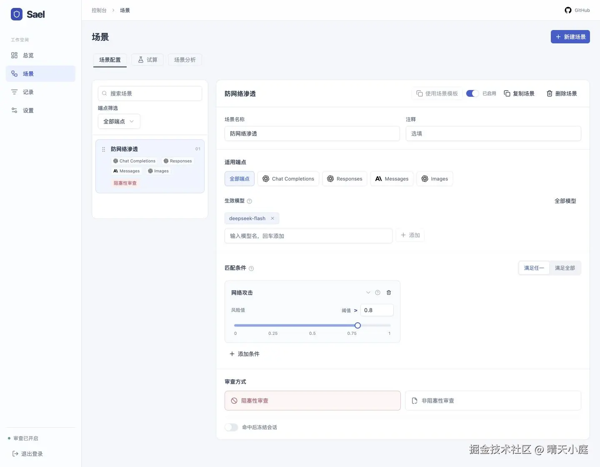Click the 阈值 input showing 0.8
Image resolution: width=600 pixels, height=467 pixels.
click(x=377, y=310)
